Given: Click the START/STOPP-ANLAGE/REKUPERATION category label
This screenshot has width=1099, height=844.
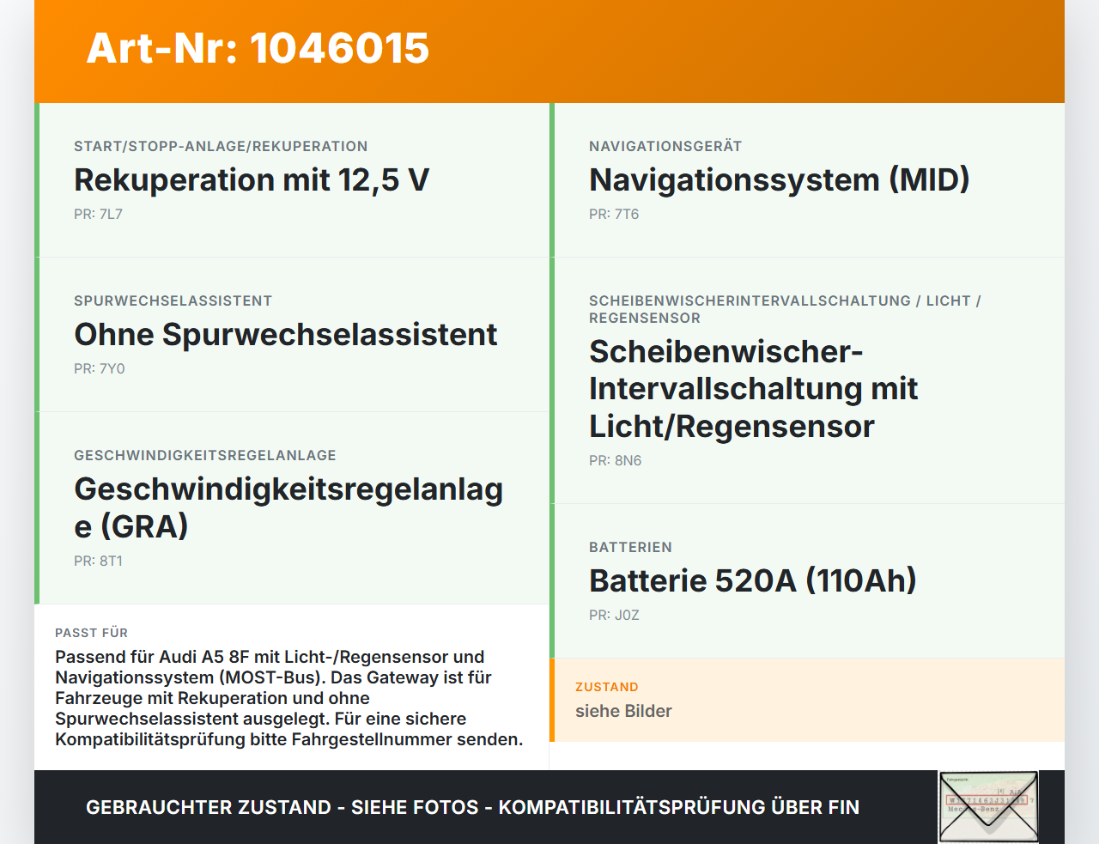Looking at the screenshot, I should pos(221,146).
